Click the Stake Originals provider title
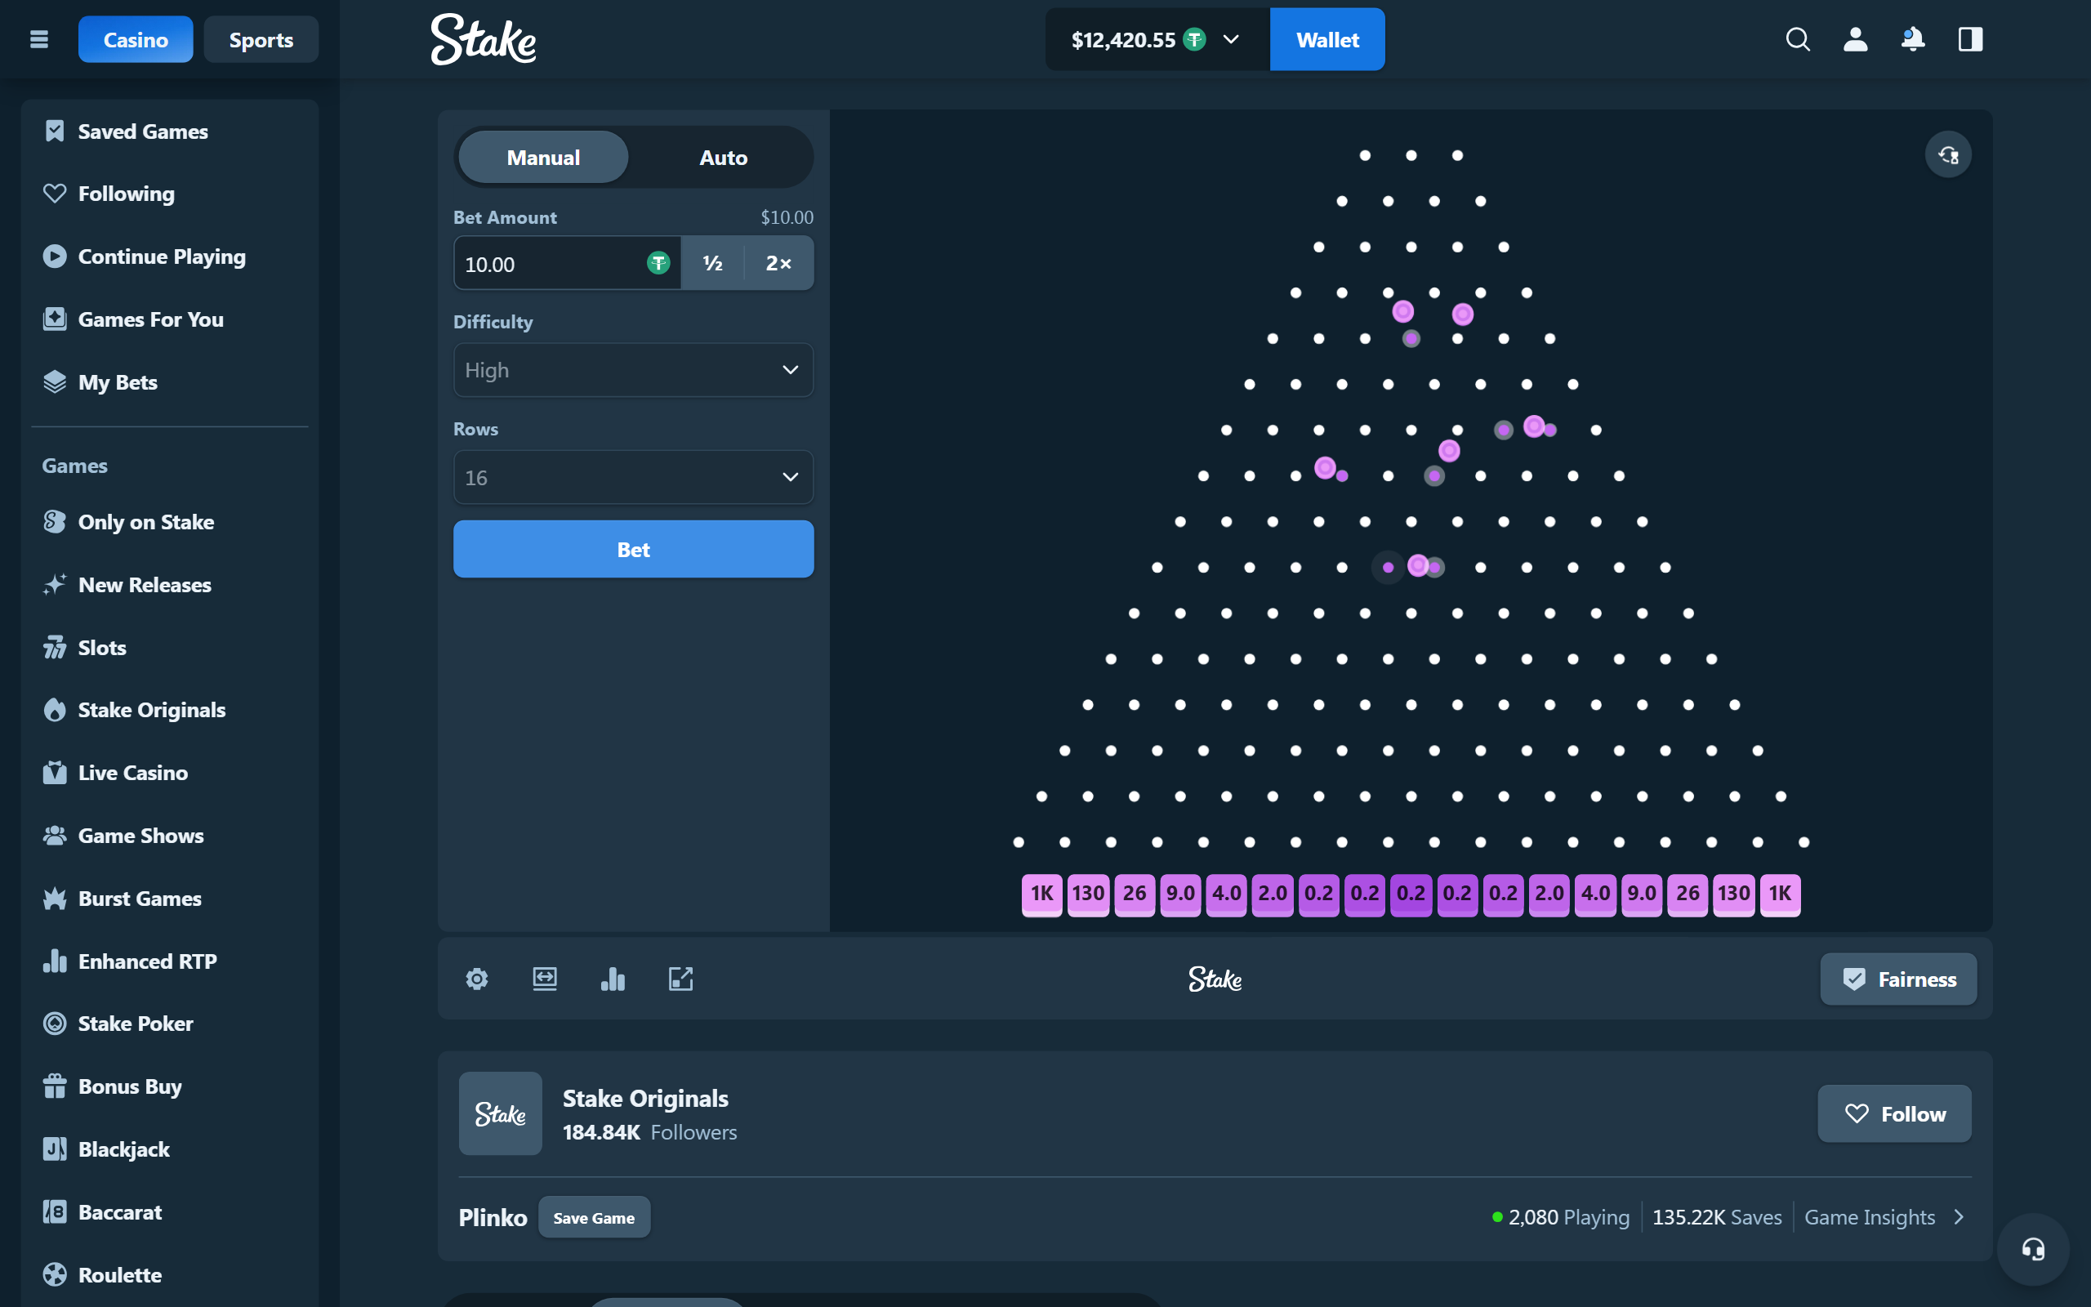This screenshot has width=2091, height=1307. tap(645, 1098)
